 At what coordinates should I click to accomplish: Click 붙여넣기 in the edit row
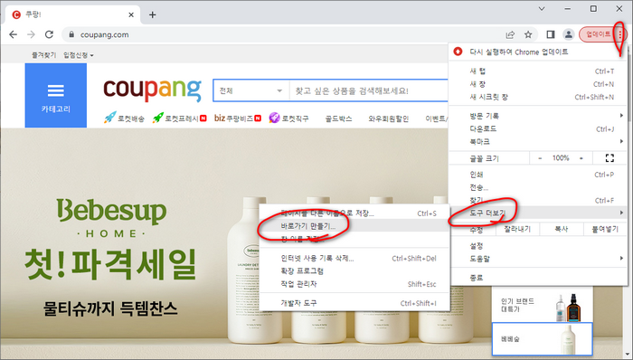pyautogui.click(x=605, y=229)
